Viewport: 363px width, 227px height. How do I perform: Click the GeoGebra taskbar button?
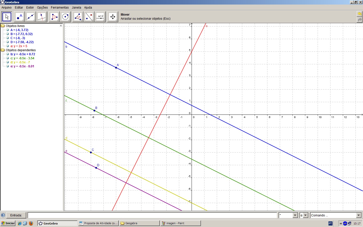[x=57, y=223]
